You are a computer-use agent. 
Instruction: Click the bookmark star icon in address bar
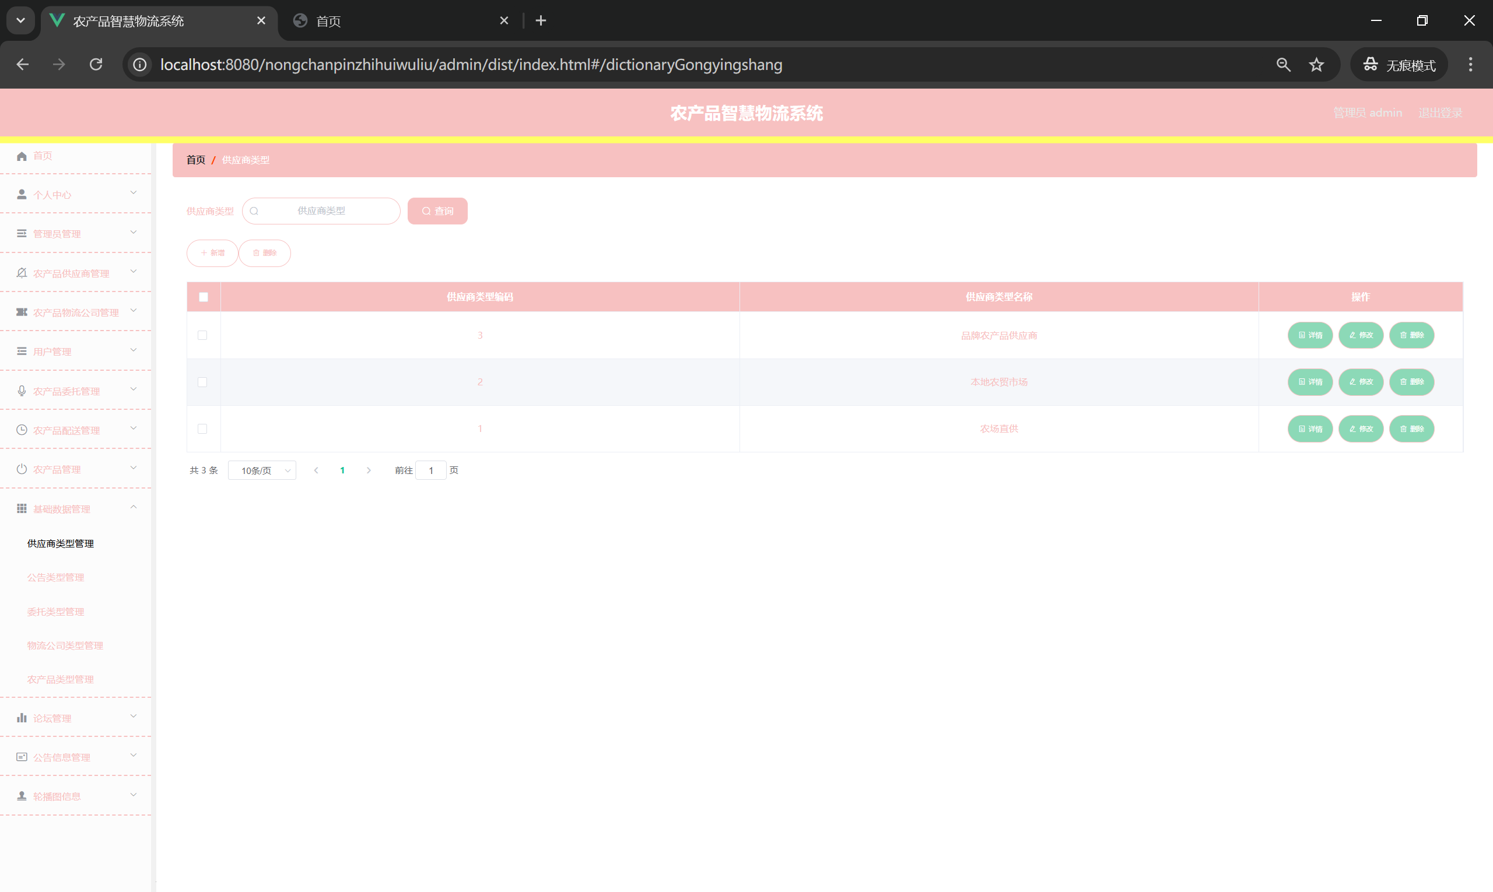pyautogui.click(x=1316, y=65)
